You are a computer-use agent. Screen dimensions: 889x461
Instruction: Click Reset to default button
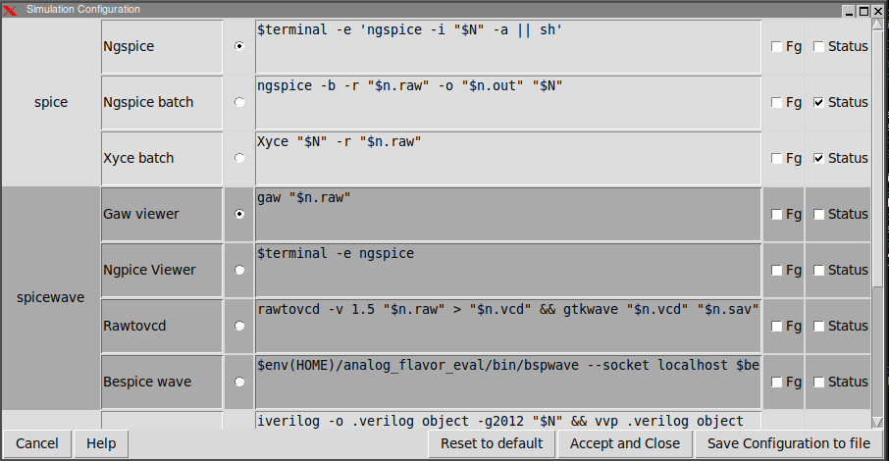click(492, 443)
